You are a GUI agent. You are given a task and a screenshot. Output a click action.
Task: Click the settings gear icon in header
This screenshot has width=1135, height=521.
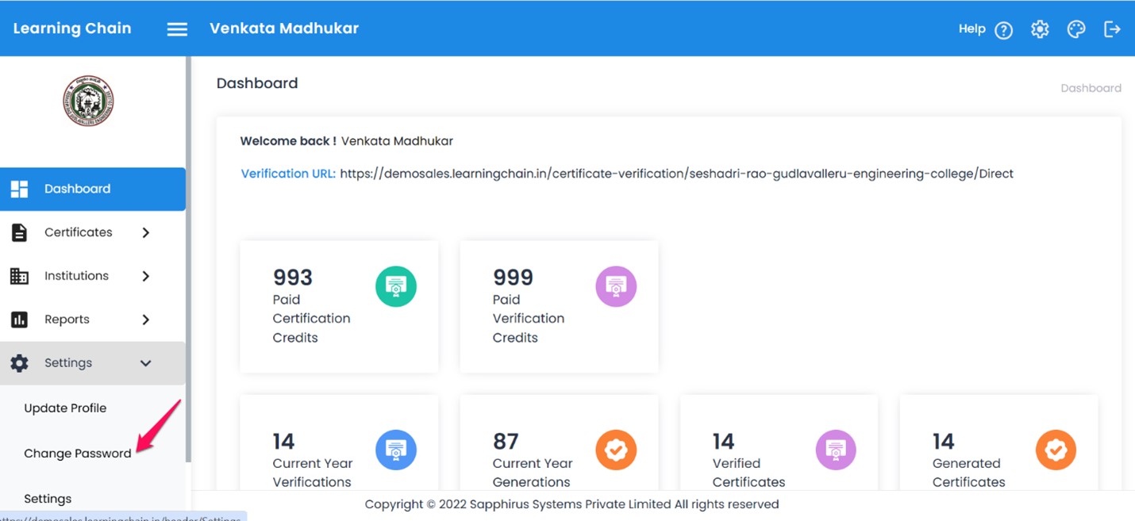pyautogui.click(x=1040, y=29)
